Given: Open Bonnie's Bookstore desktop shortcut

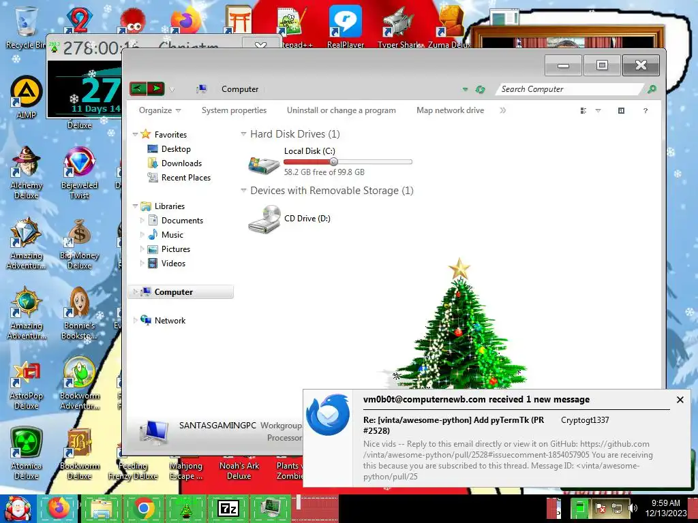Looking at the screenshot, I should (79, 314).
